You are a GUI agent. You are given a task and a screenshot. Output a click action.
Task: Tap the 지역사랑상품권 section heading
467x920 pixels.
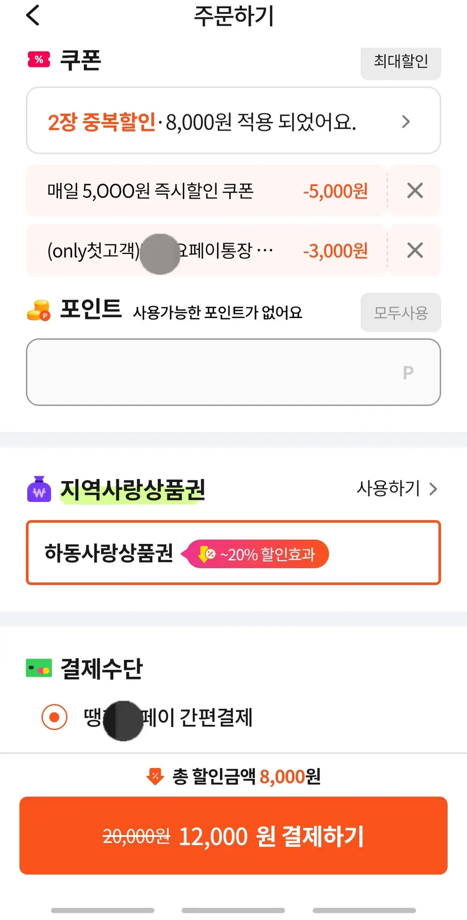[x=133, y=490]
